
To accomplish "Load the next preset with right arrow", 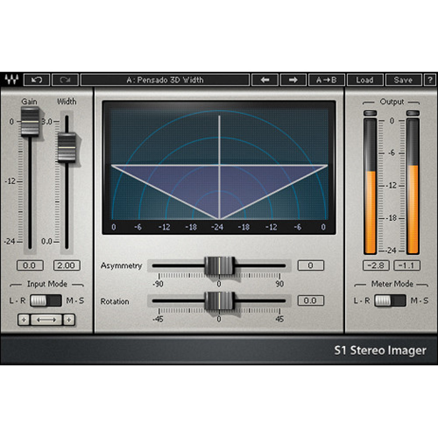I will pos(293,80).
